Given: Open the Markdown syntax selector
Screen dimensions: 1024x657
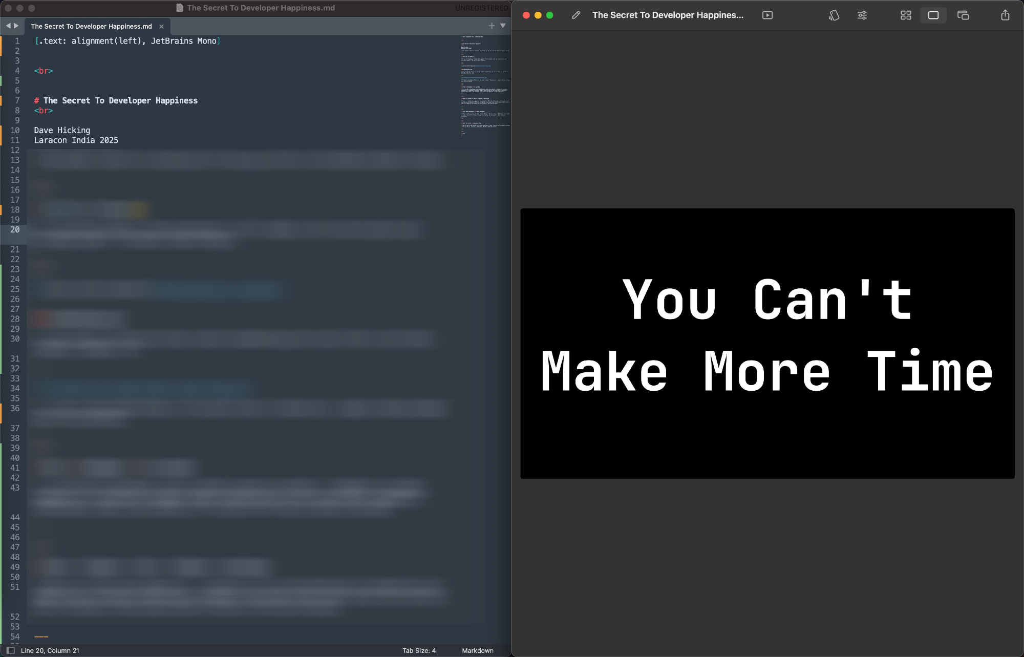Looking at the screenshot, I should [x=477, y=650].
